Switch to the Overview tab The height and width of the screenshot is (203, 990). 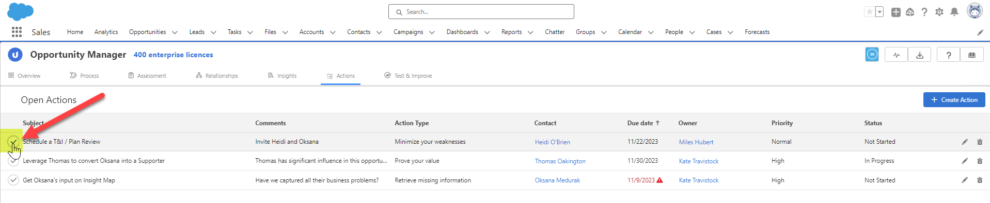coord(24,76)
